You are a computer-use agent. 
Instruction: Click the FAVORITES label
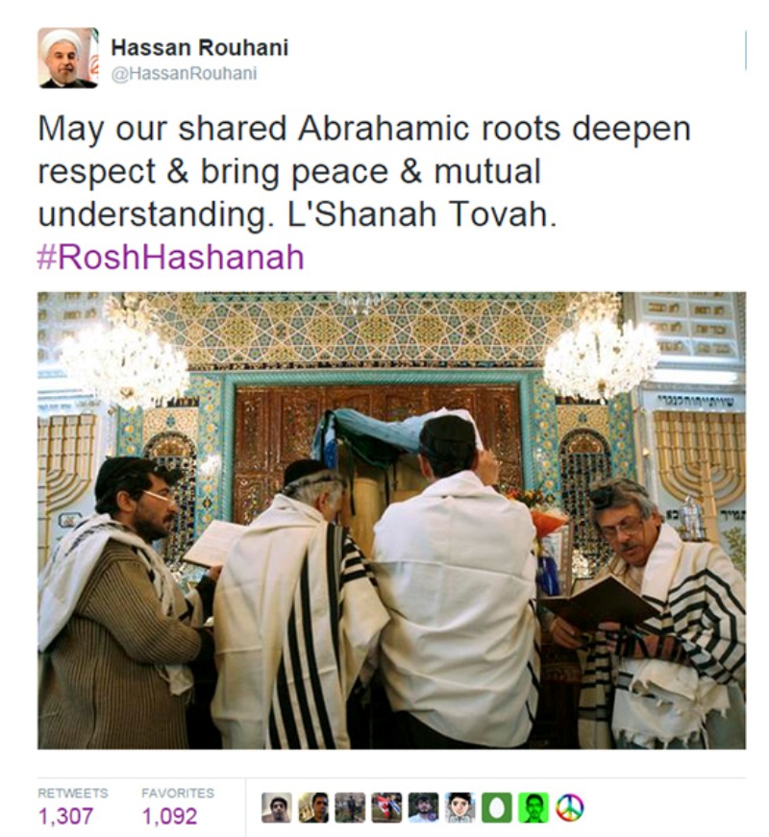point(178,793)
